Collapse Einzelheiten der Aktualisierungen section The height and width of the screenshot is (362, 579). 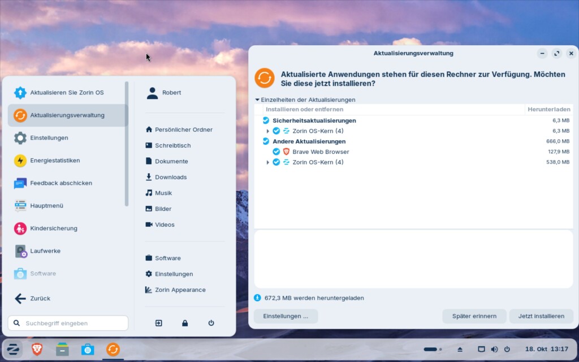click(x=257, y=100)
